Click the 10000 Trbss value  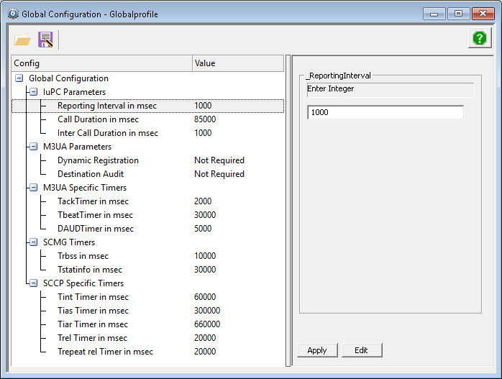point(205,256)
